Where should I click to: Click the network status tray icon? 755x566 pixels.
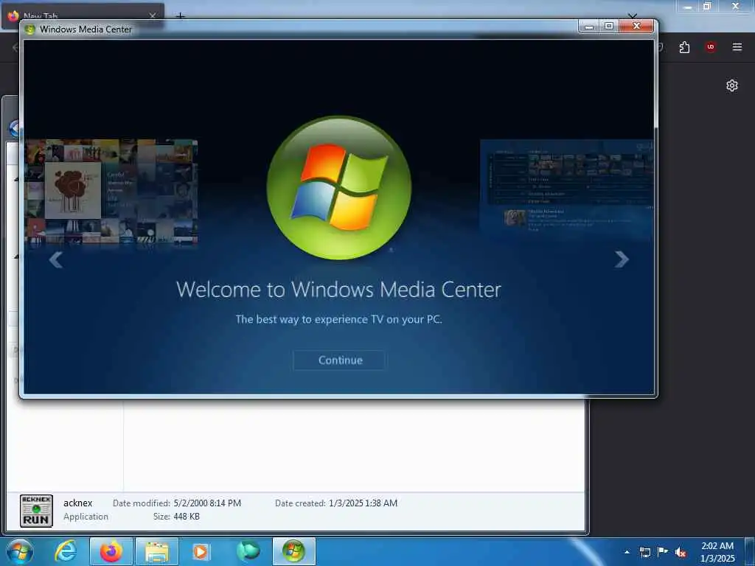click(644, 552)
